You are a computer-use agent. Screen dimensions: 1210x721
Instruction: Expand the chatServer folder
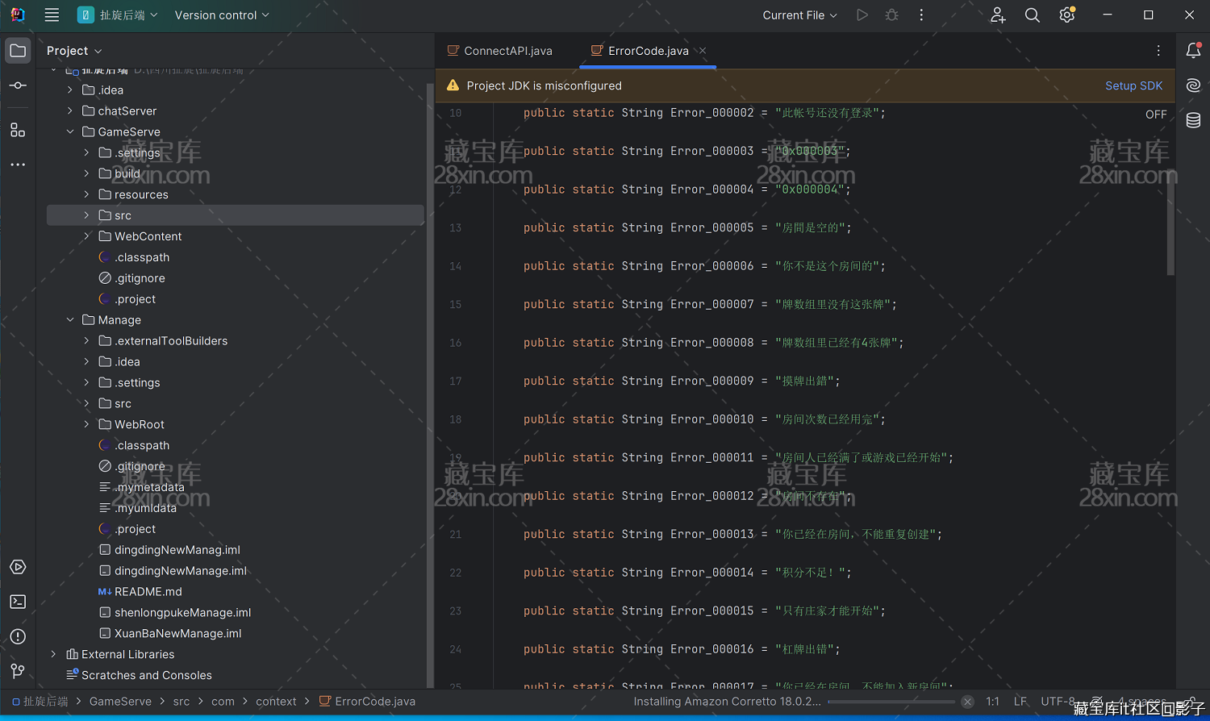point(70,110)
